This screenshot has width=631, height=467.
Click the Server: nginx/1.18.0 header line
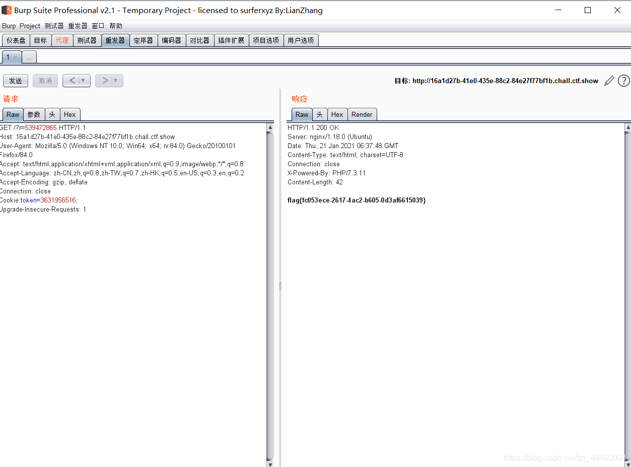330,137
